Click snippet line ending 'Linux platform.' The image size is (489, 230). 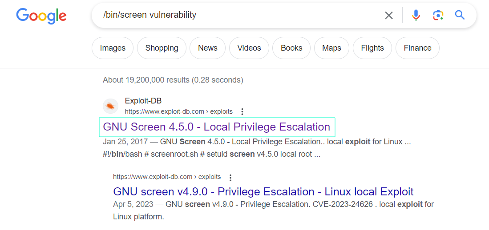pyautogui.click(x=138, y=217)
